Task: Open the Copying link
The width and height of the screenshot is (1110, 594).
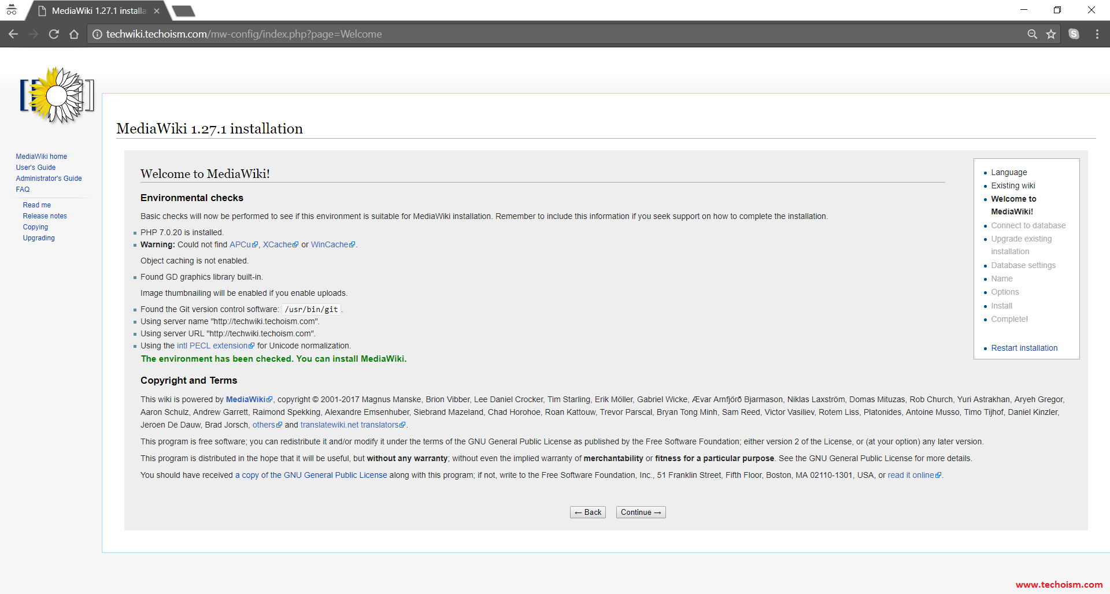Action: pos(35,227)
